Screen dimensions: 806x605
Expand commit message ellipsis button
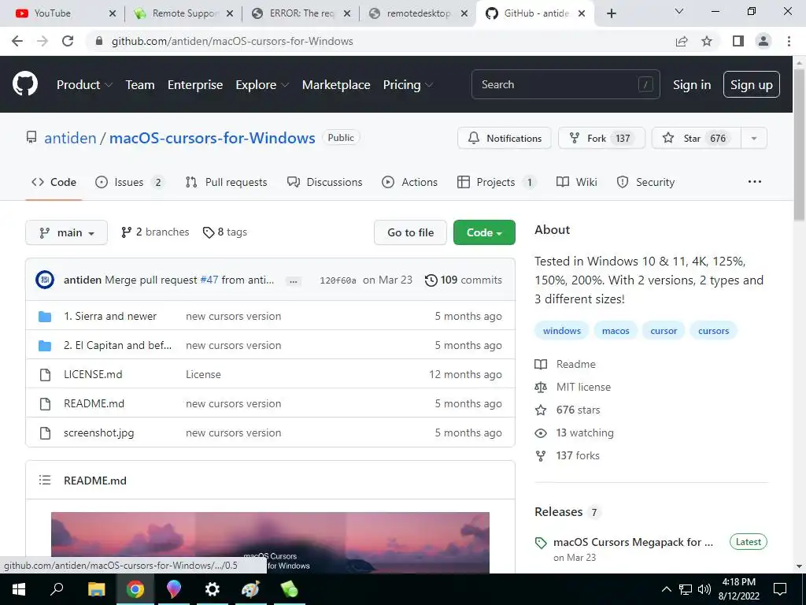[x=294, y=281]
